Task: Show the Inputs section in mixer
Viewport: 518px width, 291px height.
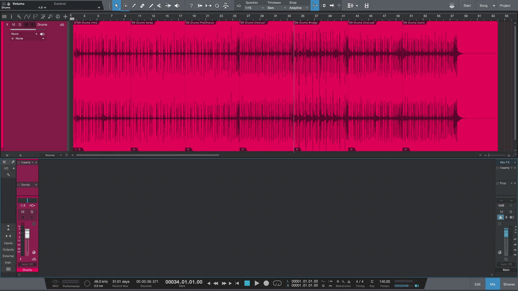Action: [x=8, y=243]
